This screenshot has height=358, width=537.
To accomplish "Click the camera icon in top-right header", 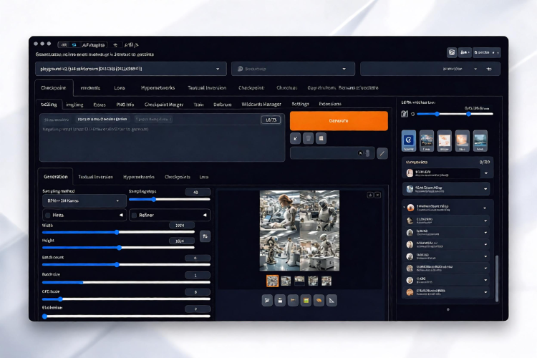I will click(x=452, y=52).
